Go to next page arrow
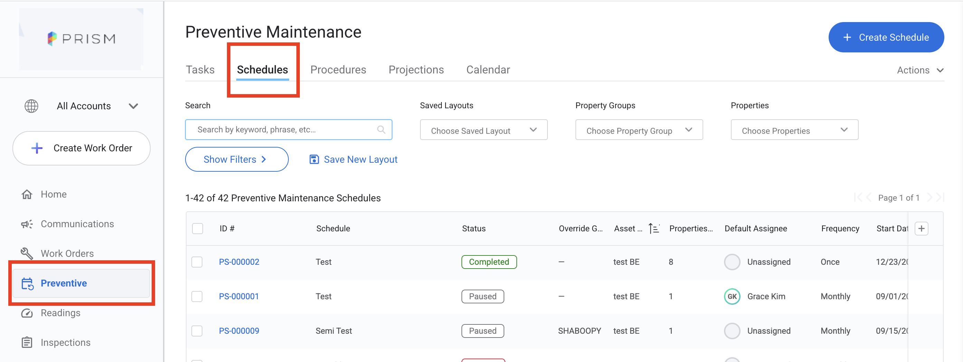The image size is (963, 362). point(929,198)
